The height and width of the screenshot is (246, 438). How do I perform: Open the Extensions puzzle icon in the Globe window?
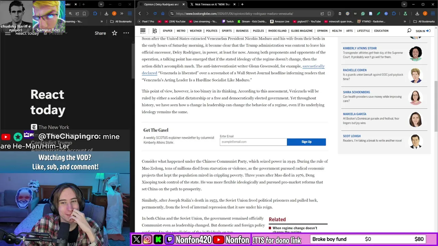394,14
